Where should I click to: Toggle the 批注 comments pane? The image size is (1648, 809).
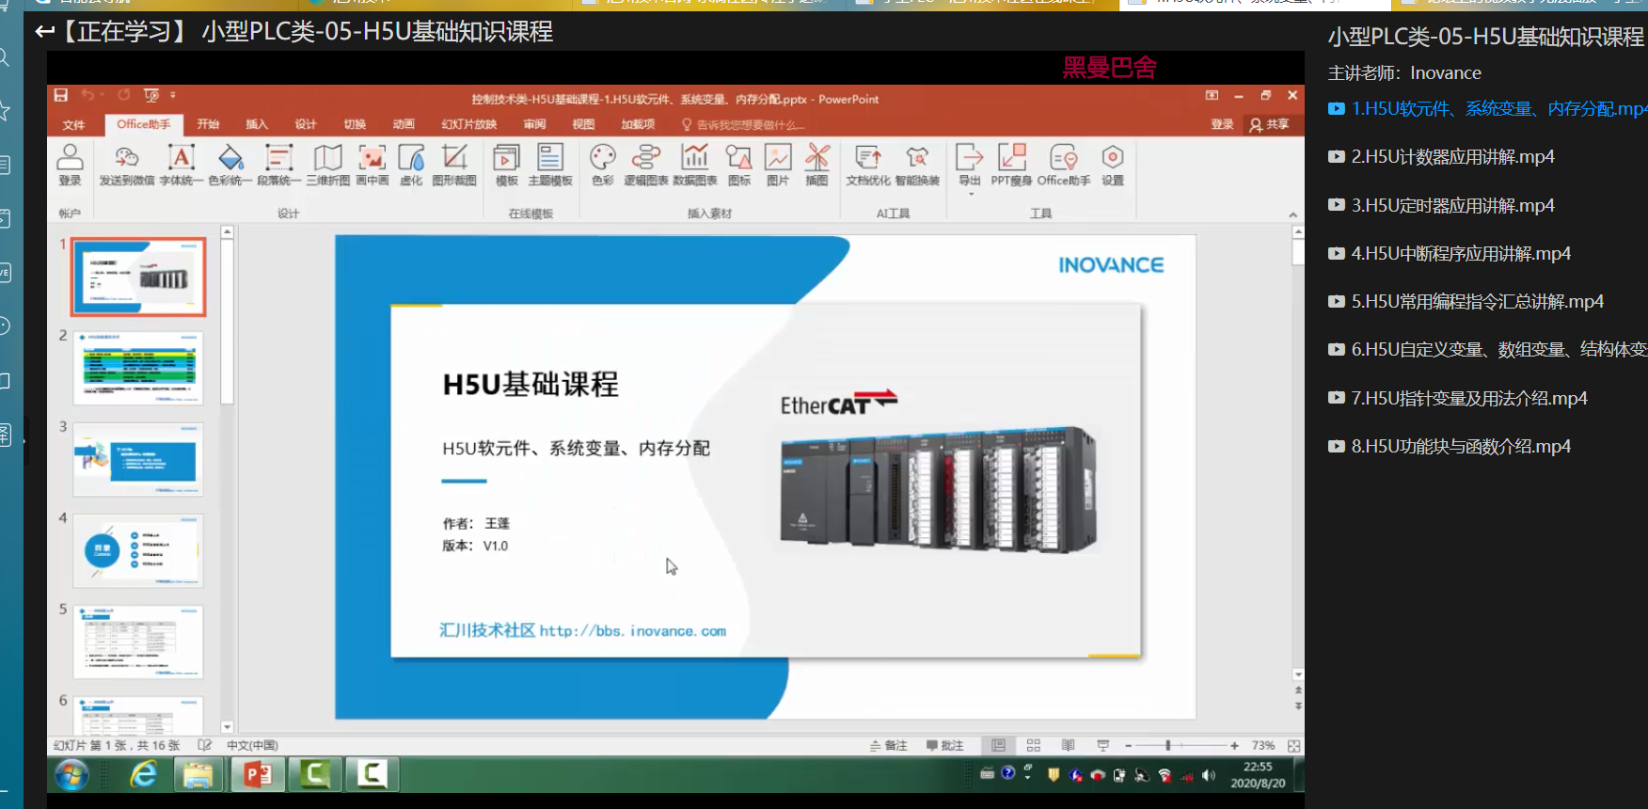(x=945, y=745)
